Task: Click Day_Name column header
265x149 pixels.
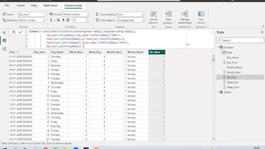Action: coord(59,52)
